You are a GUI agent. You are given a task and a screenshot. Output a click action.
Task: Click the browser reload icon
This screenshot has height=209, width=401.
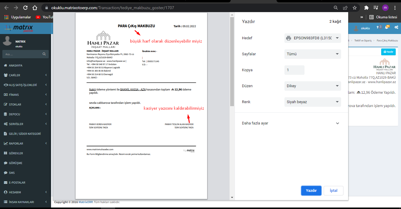(x=25, y=8)
